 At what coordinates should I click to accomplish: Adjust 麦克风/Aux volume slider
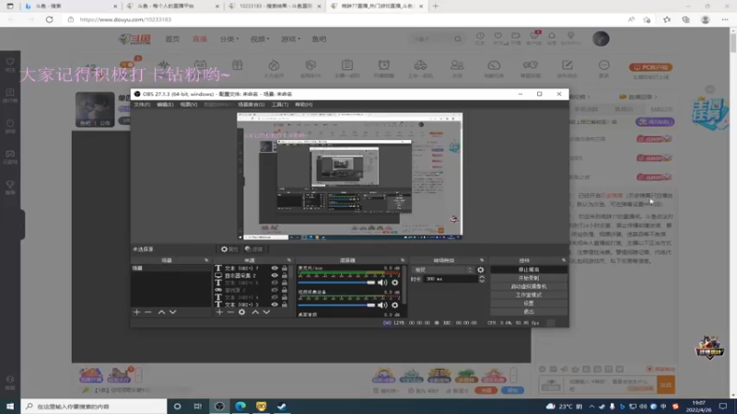pyautogui.click(x=336, y=282)
